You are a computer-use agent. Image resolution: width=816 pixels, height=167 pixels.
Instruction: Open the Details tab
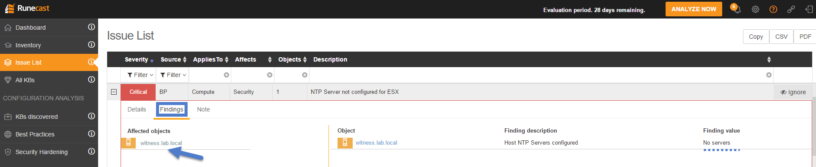[137, 109]
